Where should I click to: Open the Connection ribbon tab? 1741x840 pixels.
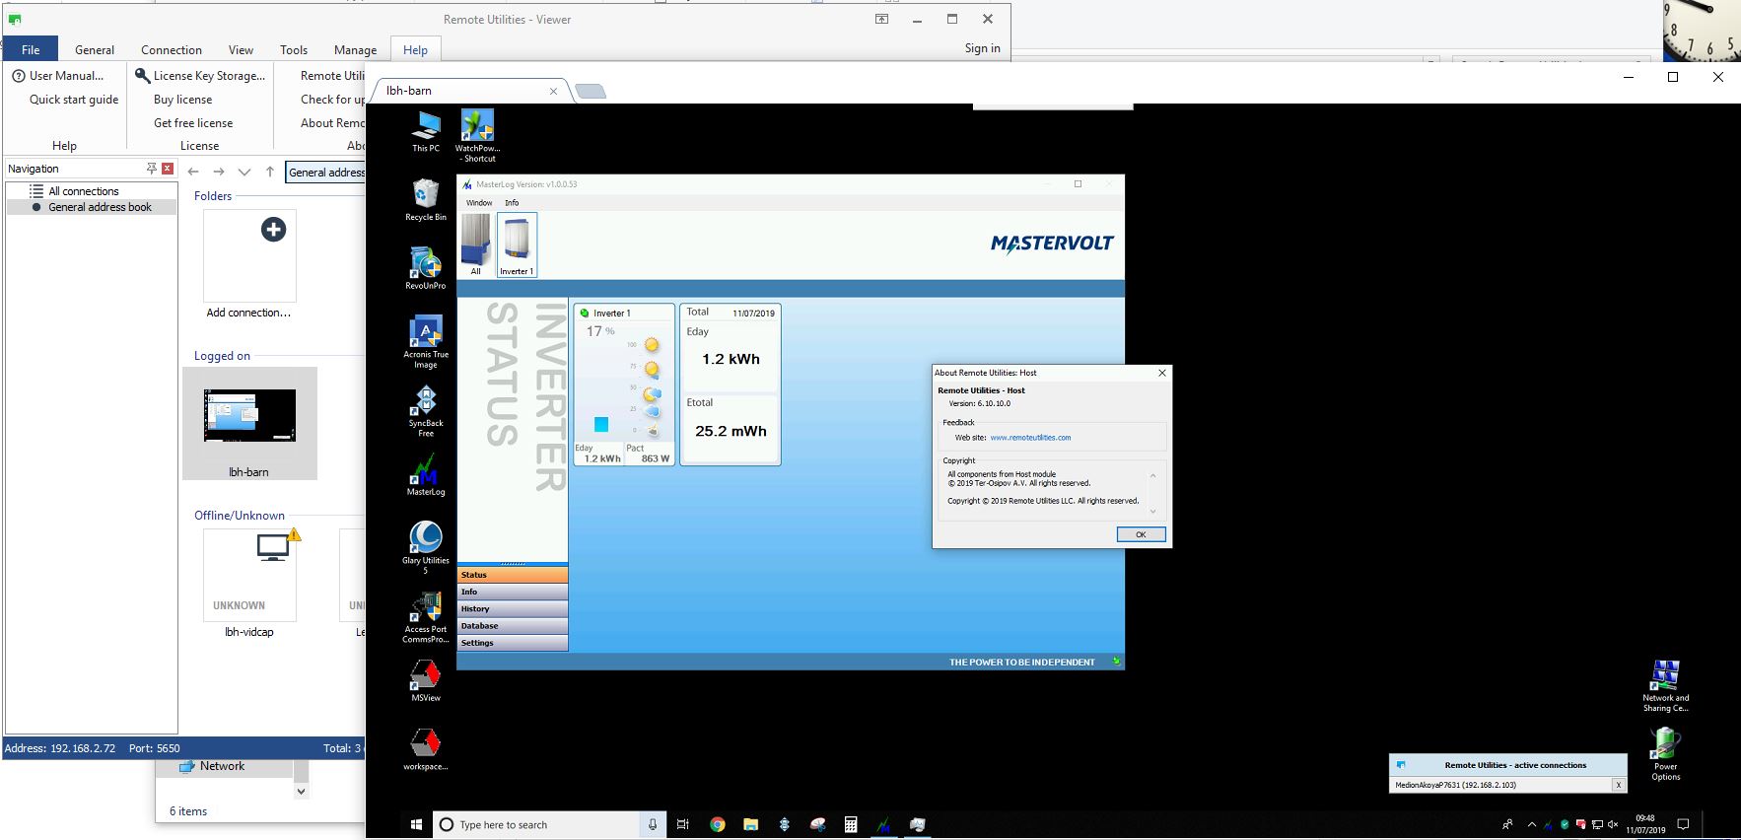click(x=172, y=49)
